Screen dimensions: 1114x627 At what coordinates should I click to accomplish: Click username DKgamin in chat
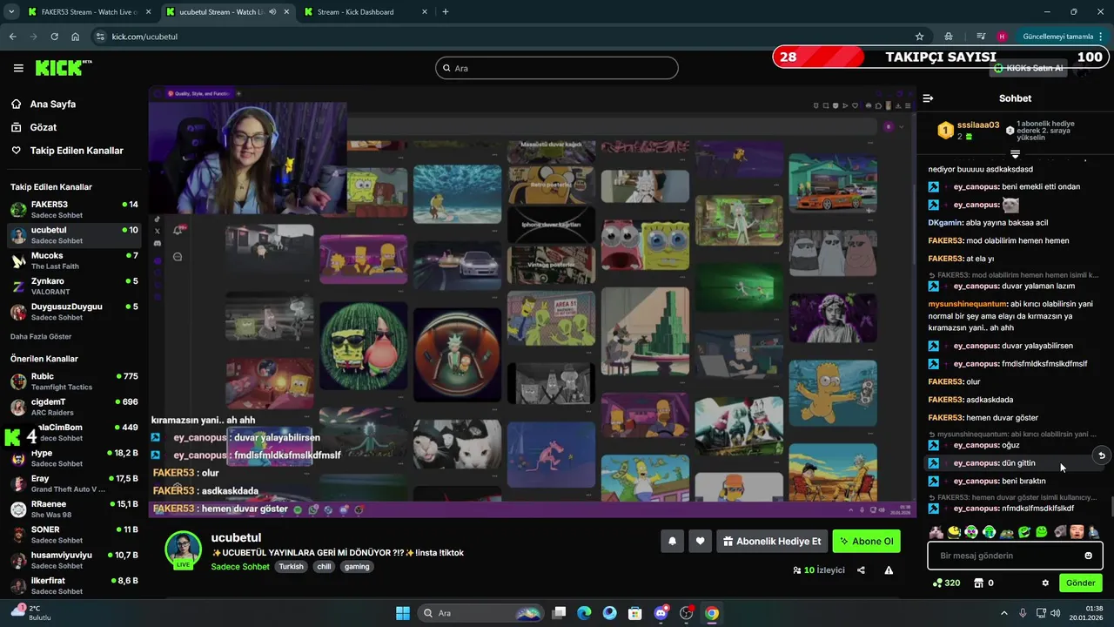tap(946, 222)
